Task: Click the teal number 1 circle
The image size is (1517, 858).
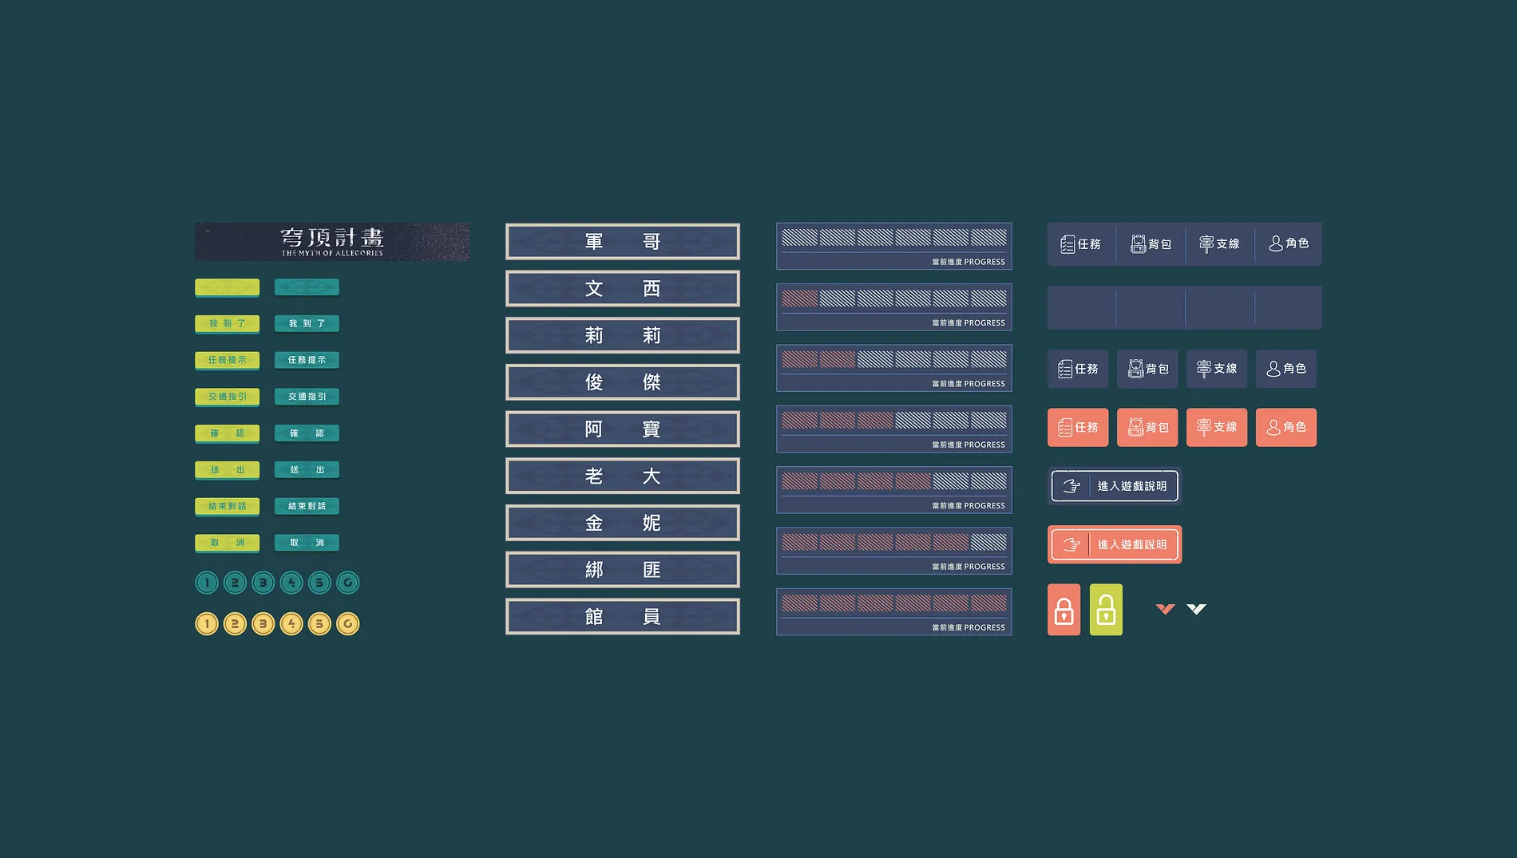Action: pos(207,583)
